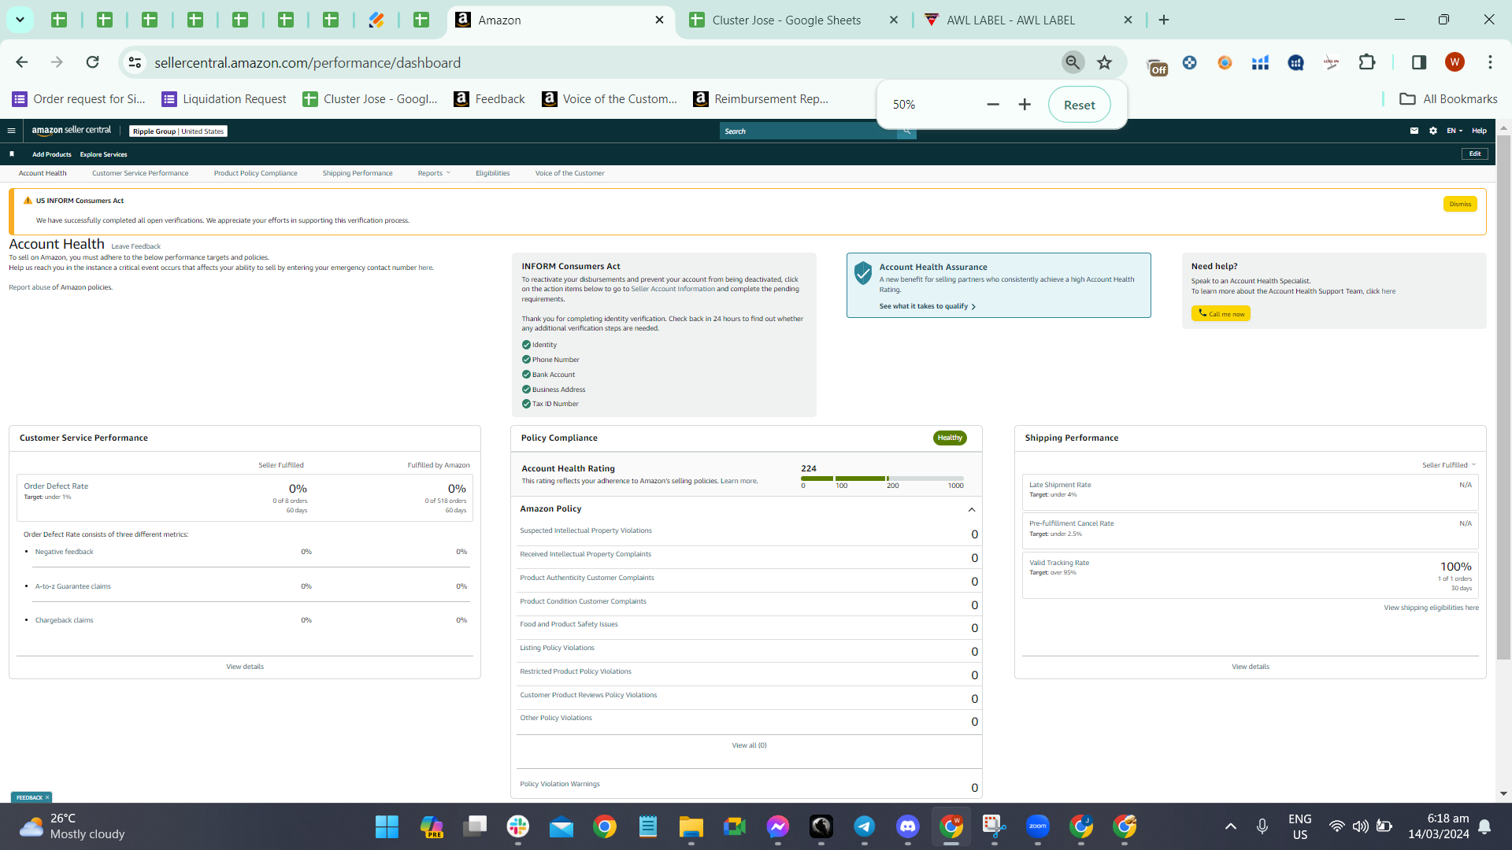Bookmark this page with the star icon
This screenshot has height=850, width=1512.
coord(1105,62)
